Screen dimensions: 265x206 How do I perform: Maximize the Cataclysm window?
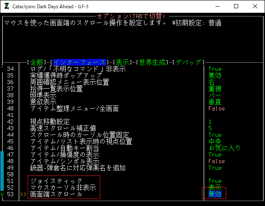236,6
